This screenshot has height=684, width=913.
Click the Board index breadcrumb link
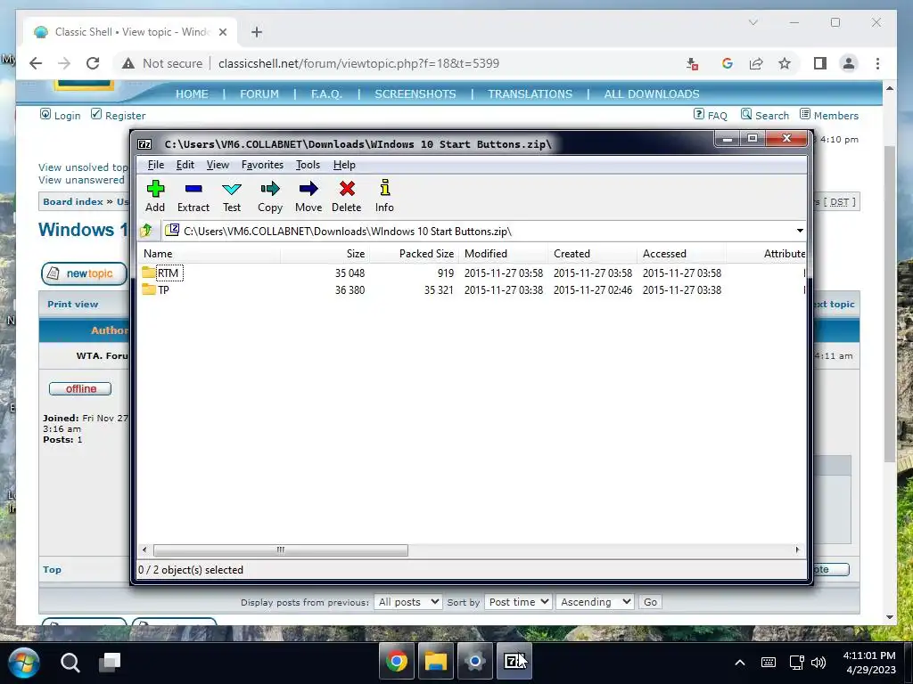[73, 202]
